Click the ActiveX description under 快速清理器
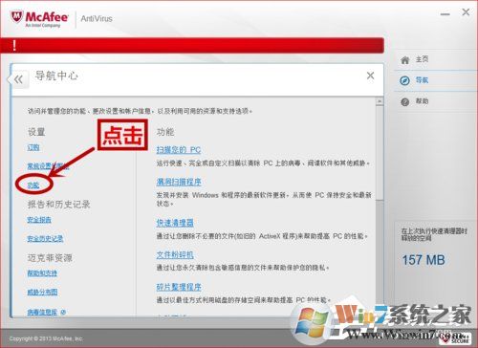The height and width of the screenshot is (348, 478). [262, 236]
